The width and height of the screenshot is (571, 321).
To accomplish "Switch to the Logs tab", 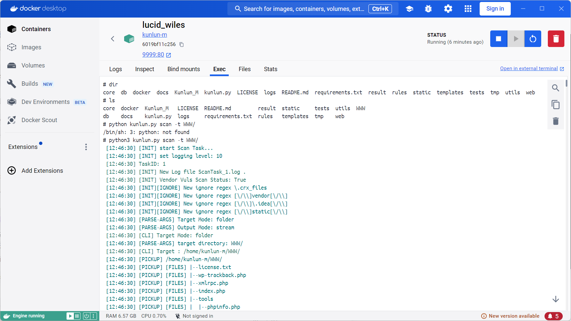I will [x=116, y=69].
